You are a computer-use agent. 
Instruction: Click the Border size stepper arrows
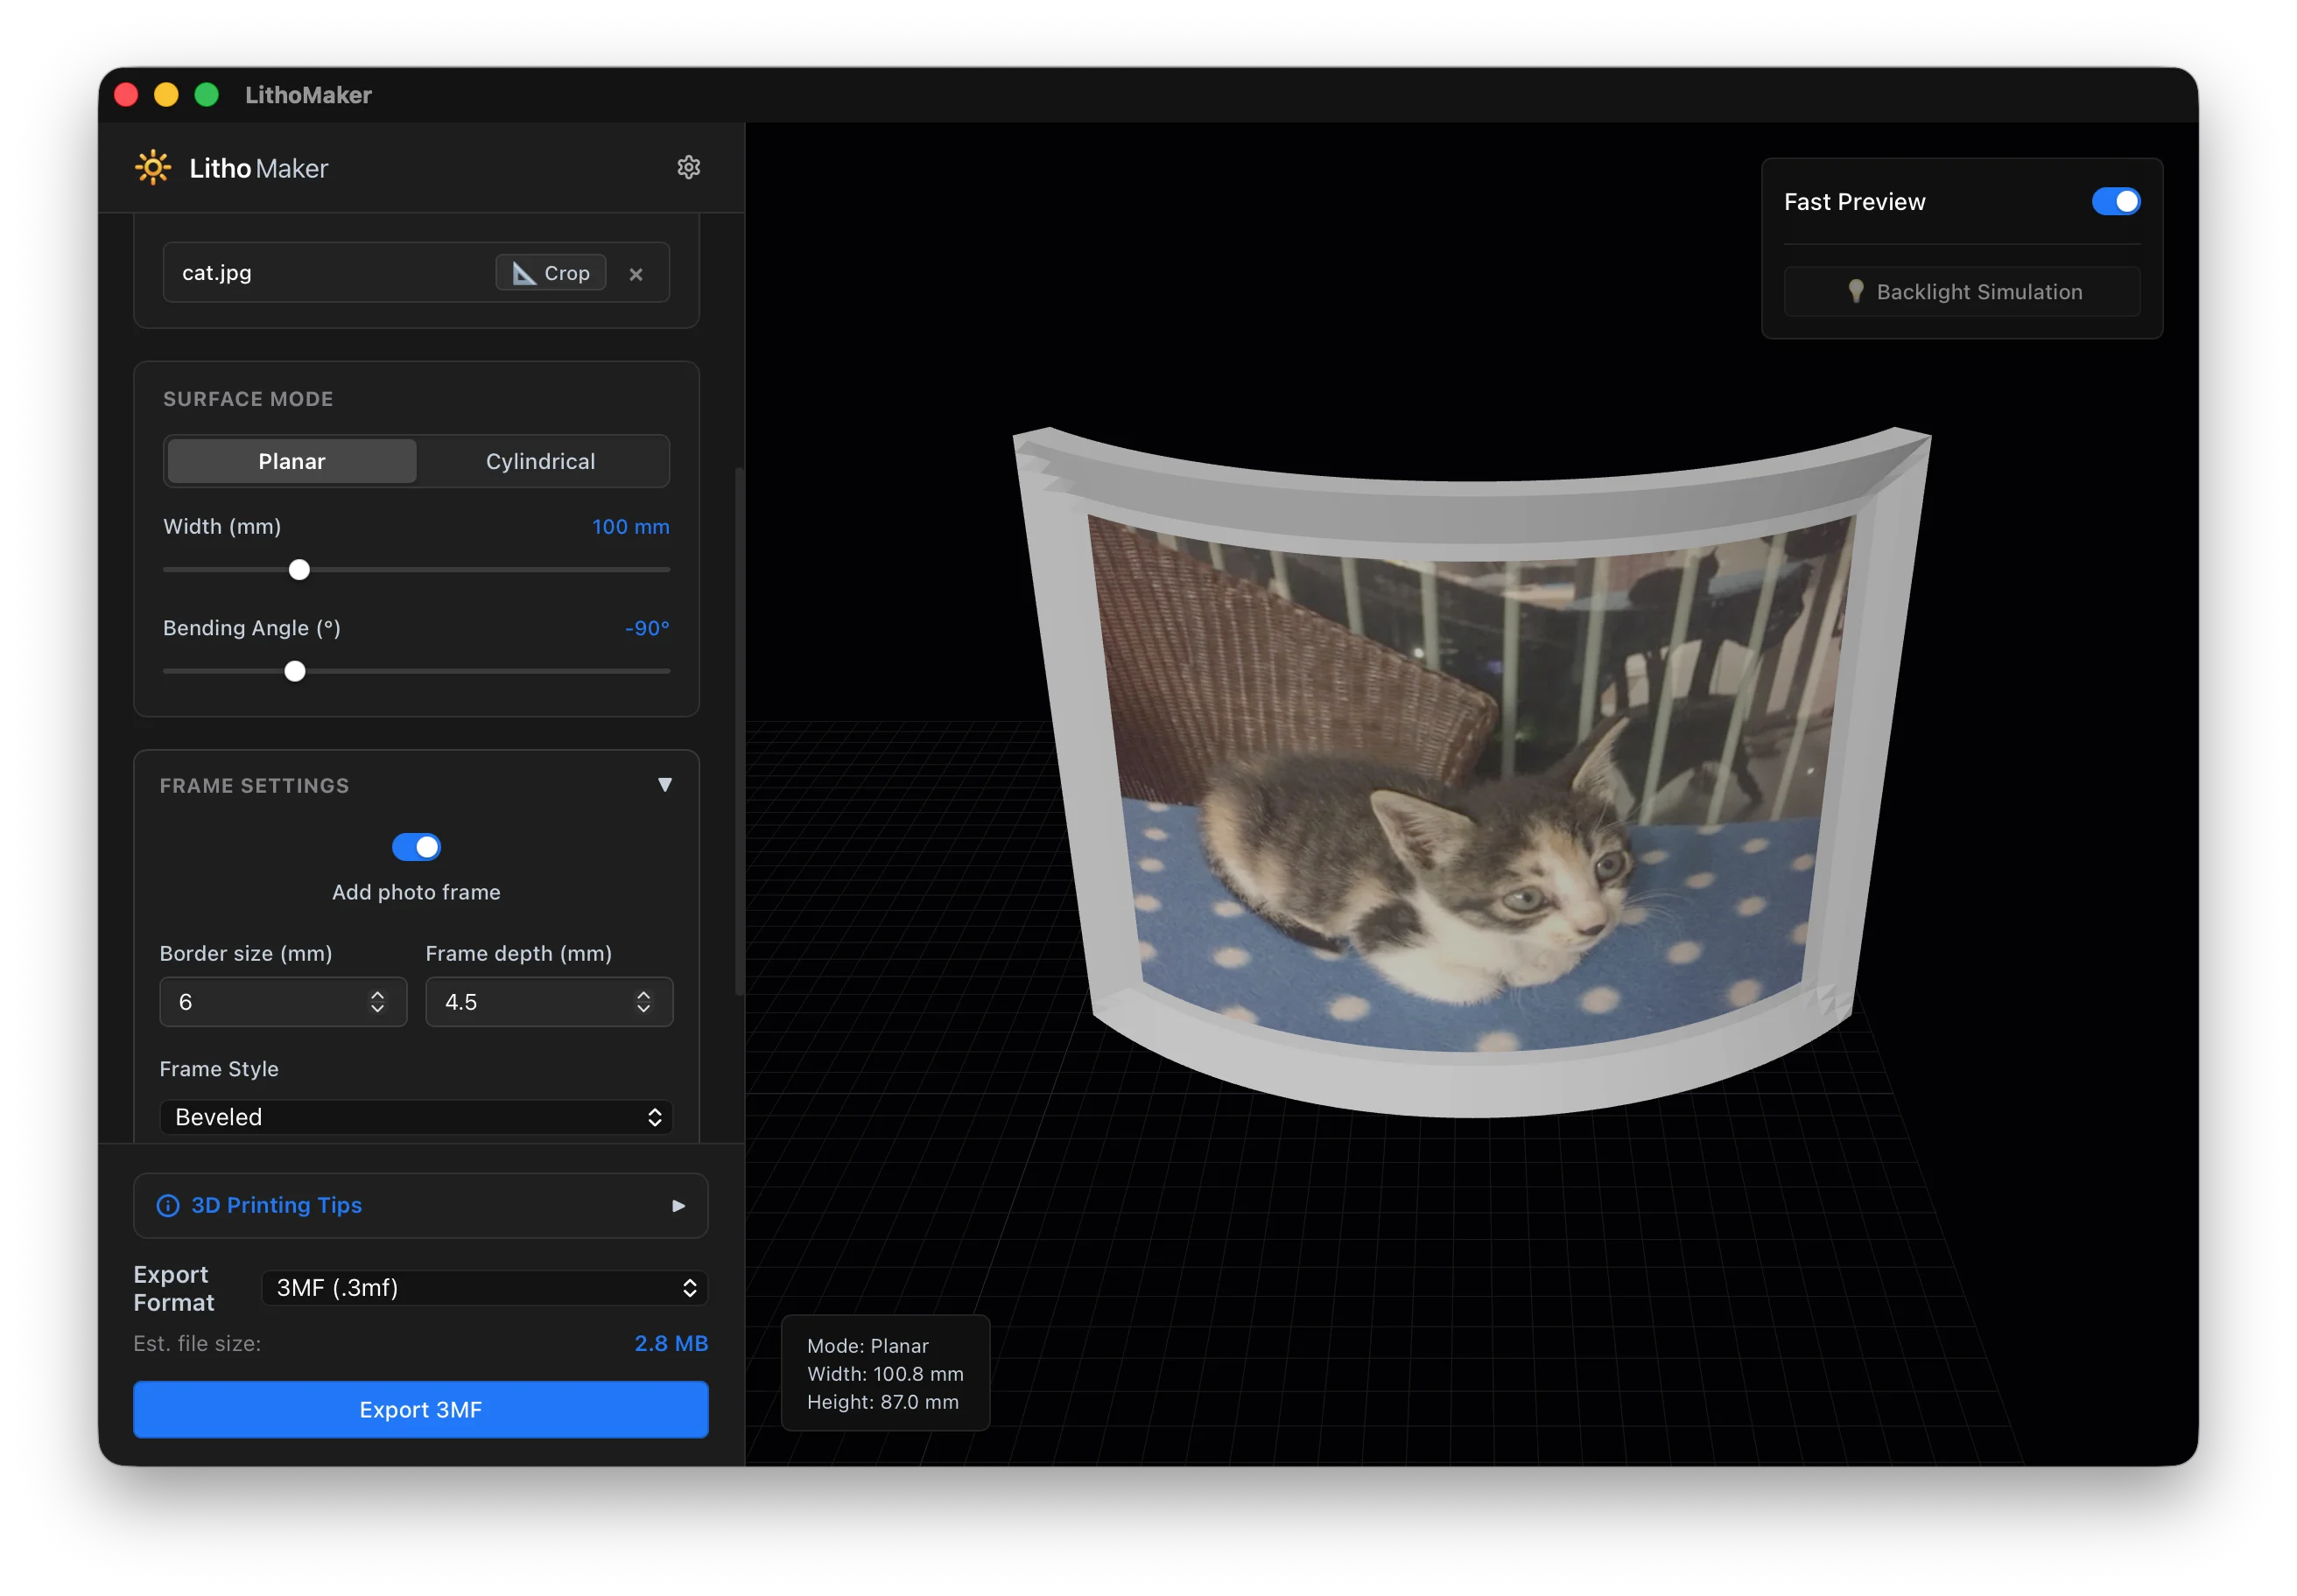[377, 1002]
